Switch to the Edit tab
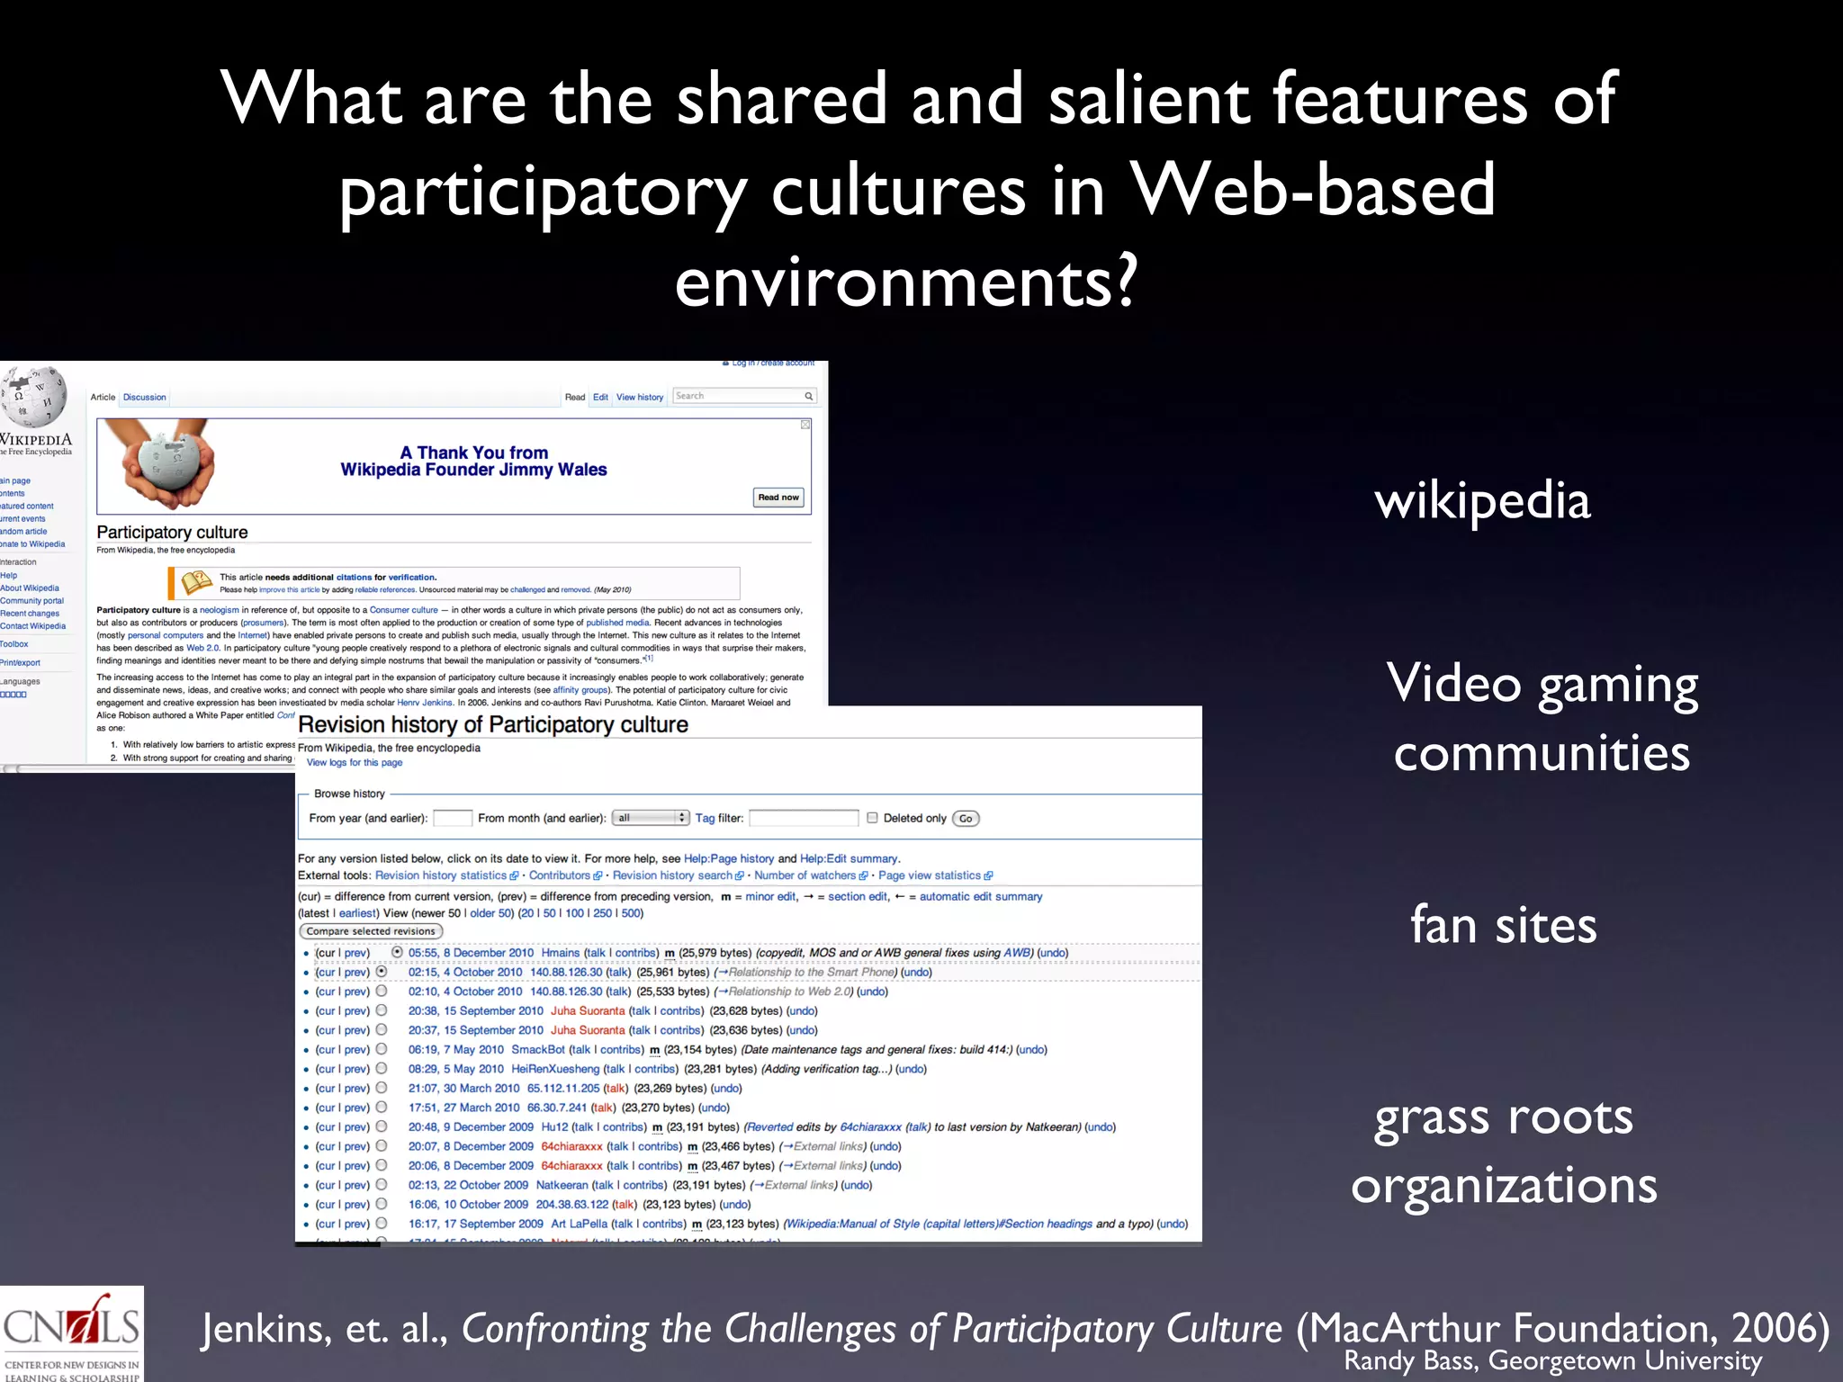Image resolution: width=1843 pixels, height=1382 pixels. click(600, 397)
